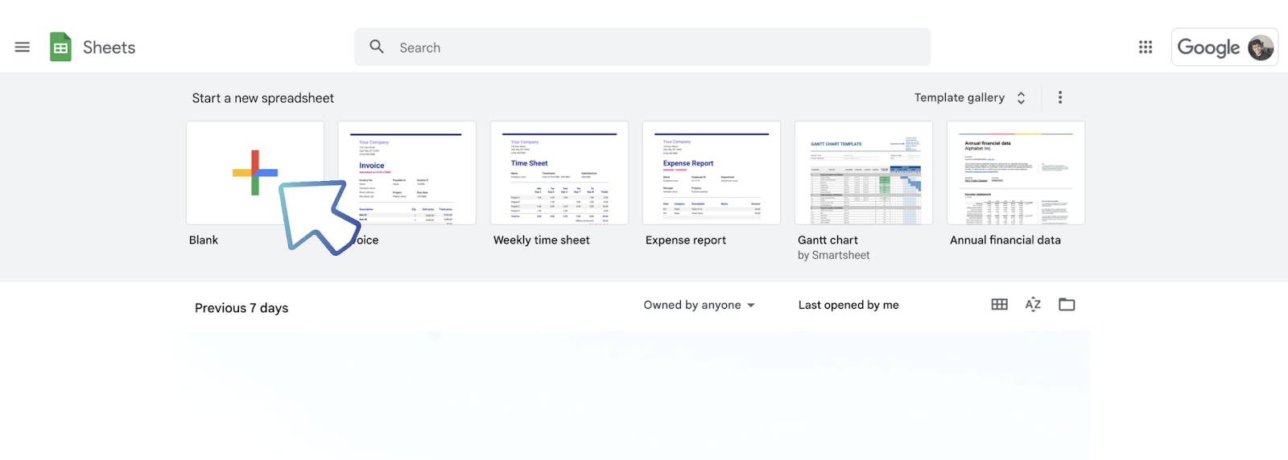The width and height of the screenshot is (1288, 460).
Task: Open the three-dot more options menu
Action: coord(1060,97)
